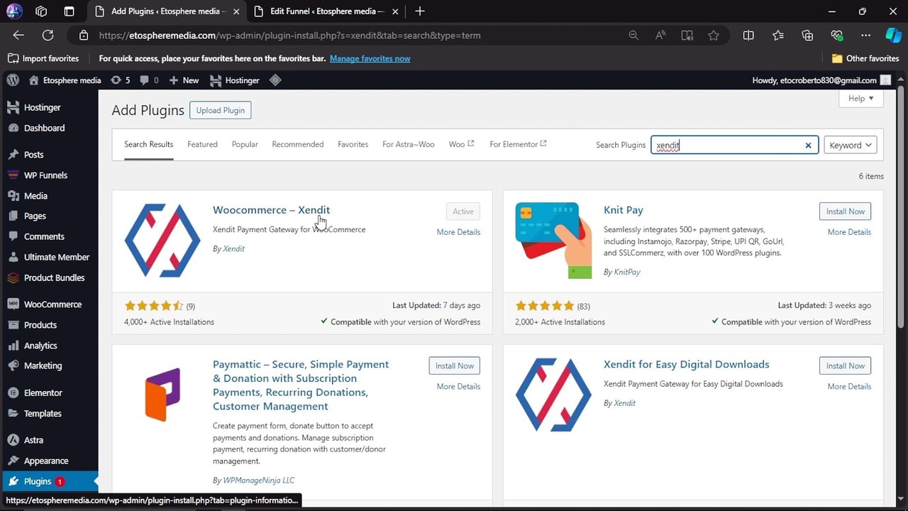Close the Add Plugins browser tab

[236, 11]
